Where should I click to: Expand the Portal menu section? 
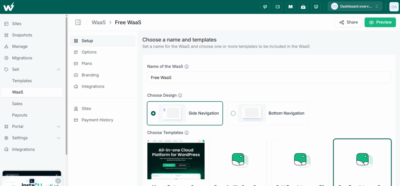59,127
